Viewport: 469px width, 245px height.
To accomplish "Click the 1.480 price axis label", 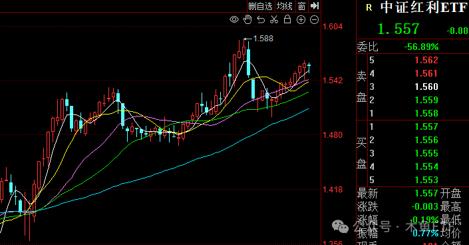I will click(333, 135).
